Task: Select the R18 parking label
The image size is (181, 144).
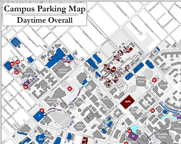Action: click(x=50, y=58)
